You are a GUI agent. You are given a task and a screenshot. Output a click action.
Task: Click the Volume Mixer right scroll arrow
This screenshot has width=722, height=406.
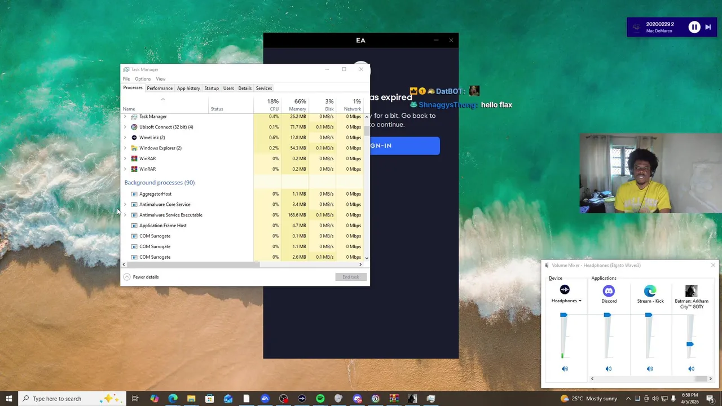pyautogui.click(x=710, y=379)
